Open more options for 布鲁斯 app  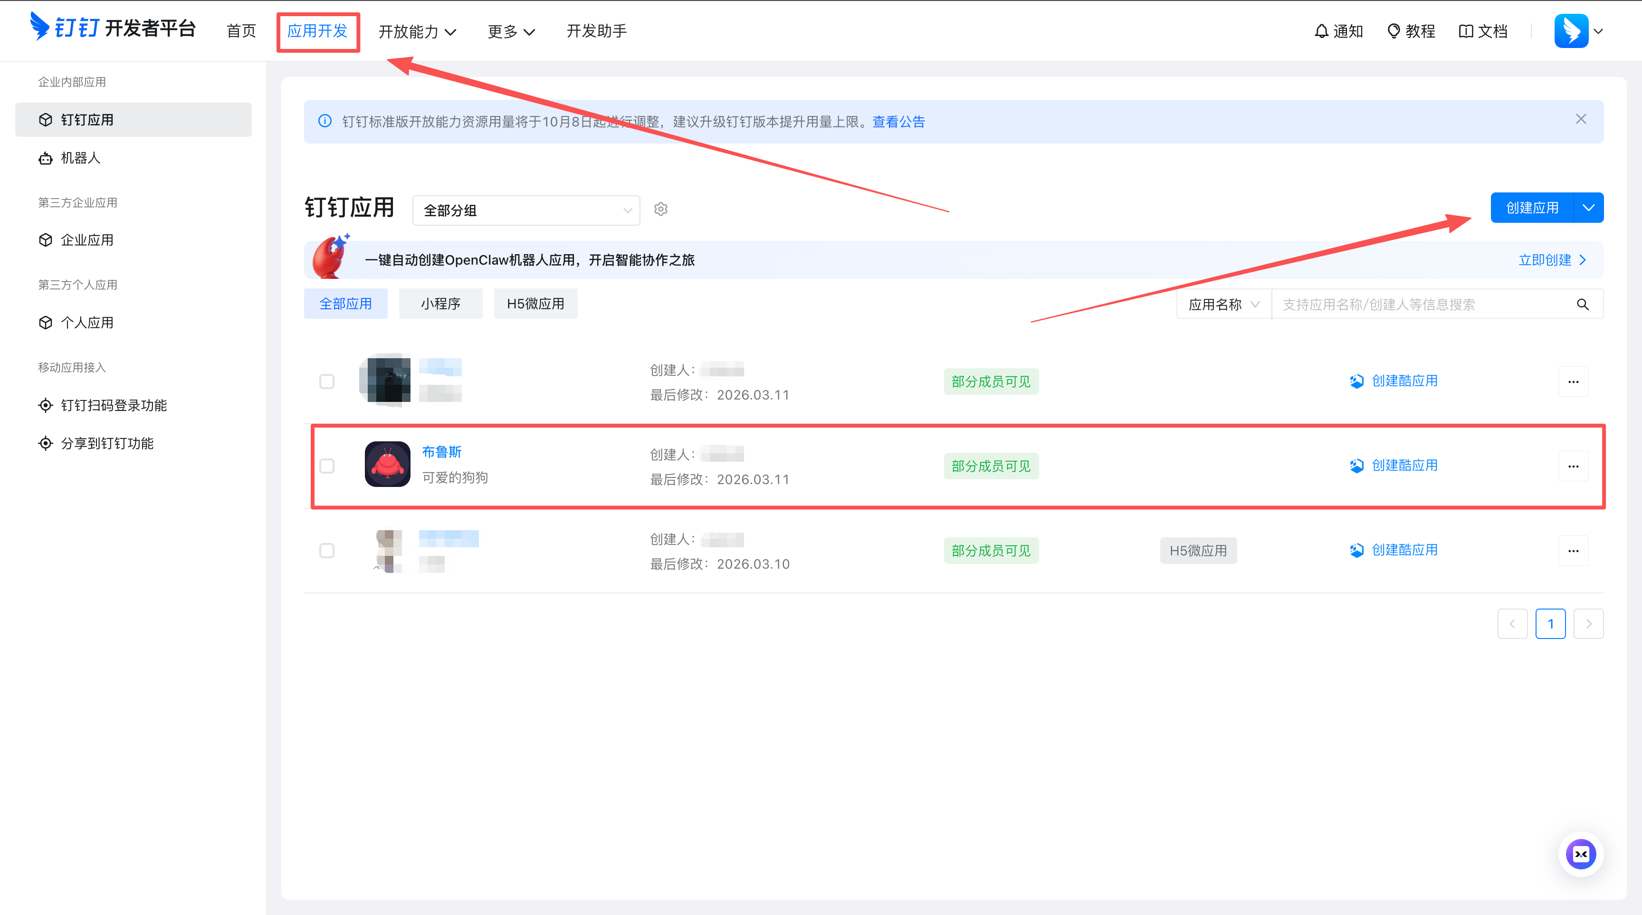coord(1573,466)
